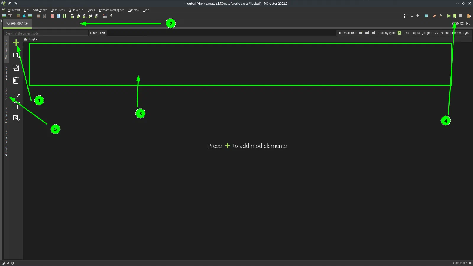Viewport: 473px width, 266px height.
Task: Click the grey stop square toolbar icon
Action: 461,16
